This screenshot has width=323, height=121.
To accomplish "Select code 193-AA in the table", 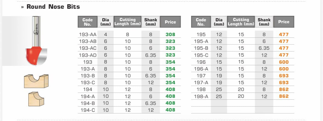I will click(88, 34).
